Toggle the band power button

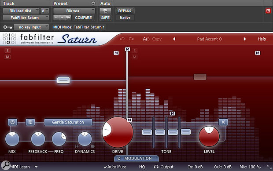[x=12, y=122]
